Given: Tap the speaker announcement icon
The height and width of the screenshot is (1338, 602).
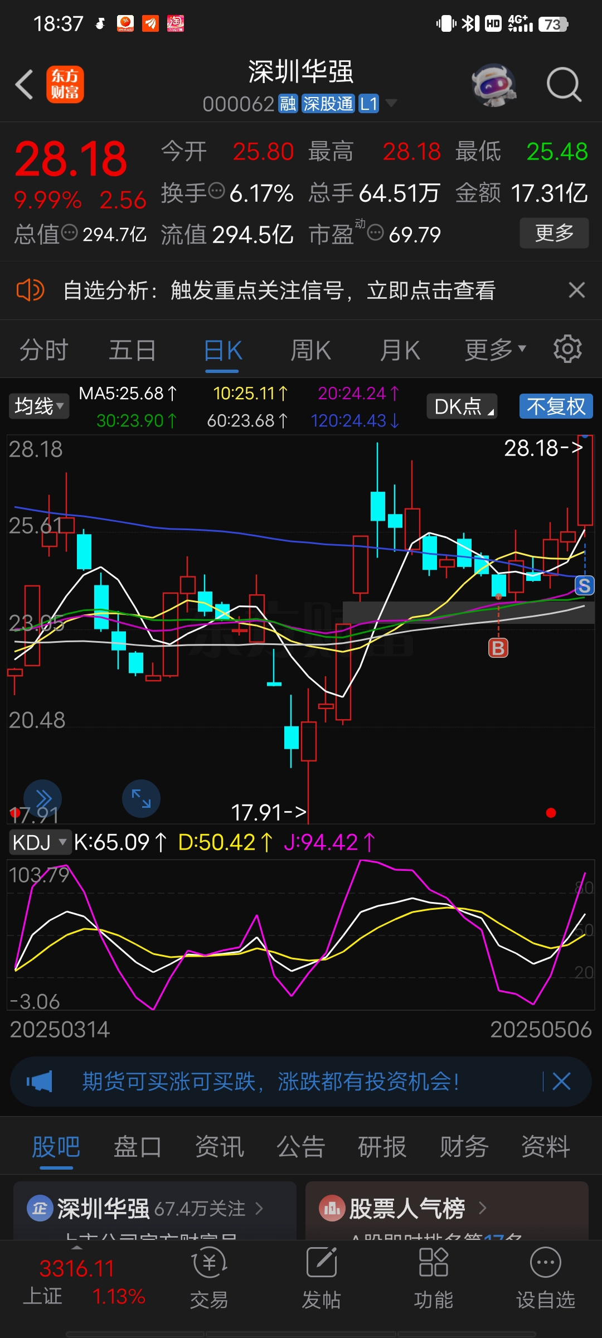Looking at the screenshot, I should pos(30,290).
